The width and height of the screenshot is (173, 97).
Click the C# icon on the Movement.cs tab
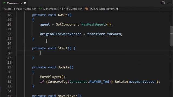coord(4,3)
